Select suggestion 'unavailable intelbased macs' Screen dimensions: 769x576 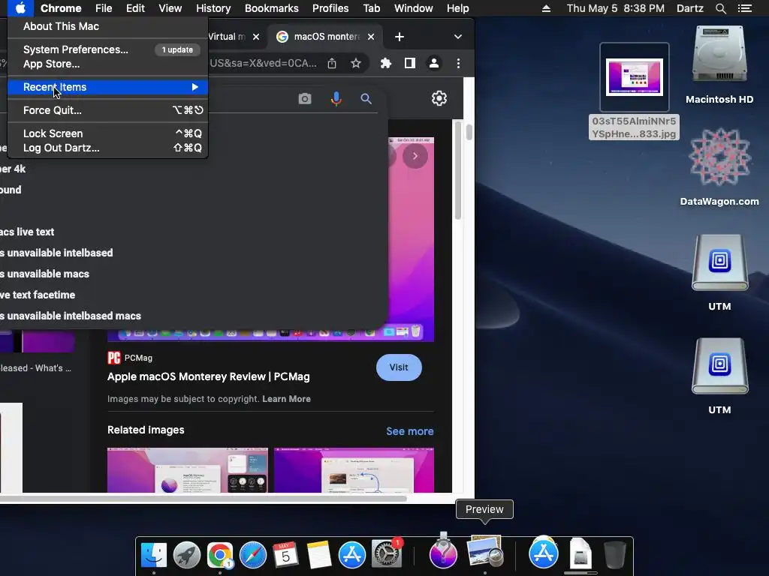point(71,316)
